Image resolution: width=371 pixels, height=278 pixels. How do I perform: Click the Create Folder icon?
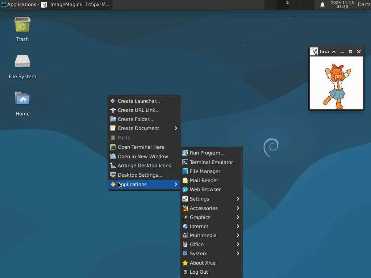[113, 119]
